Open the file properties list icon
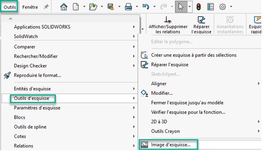This screenshot has width=266, height=155. tap(211, 7)
